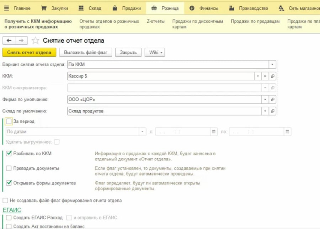The height and width of the screenshot is (229, 320).
Task: Uncheck Открывать формы документов
Action: [9, 183]
